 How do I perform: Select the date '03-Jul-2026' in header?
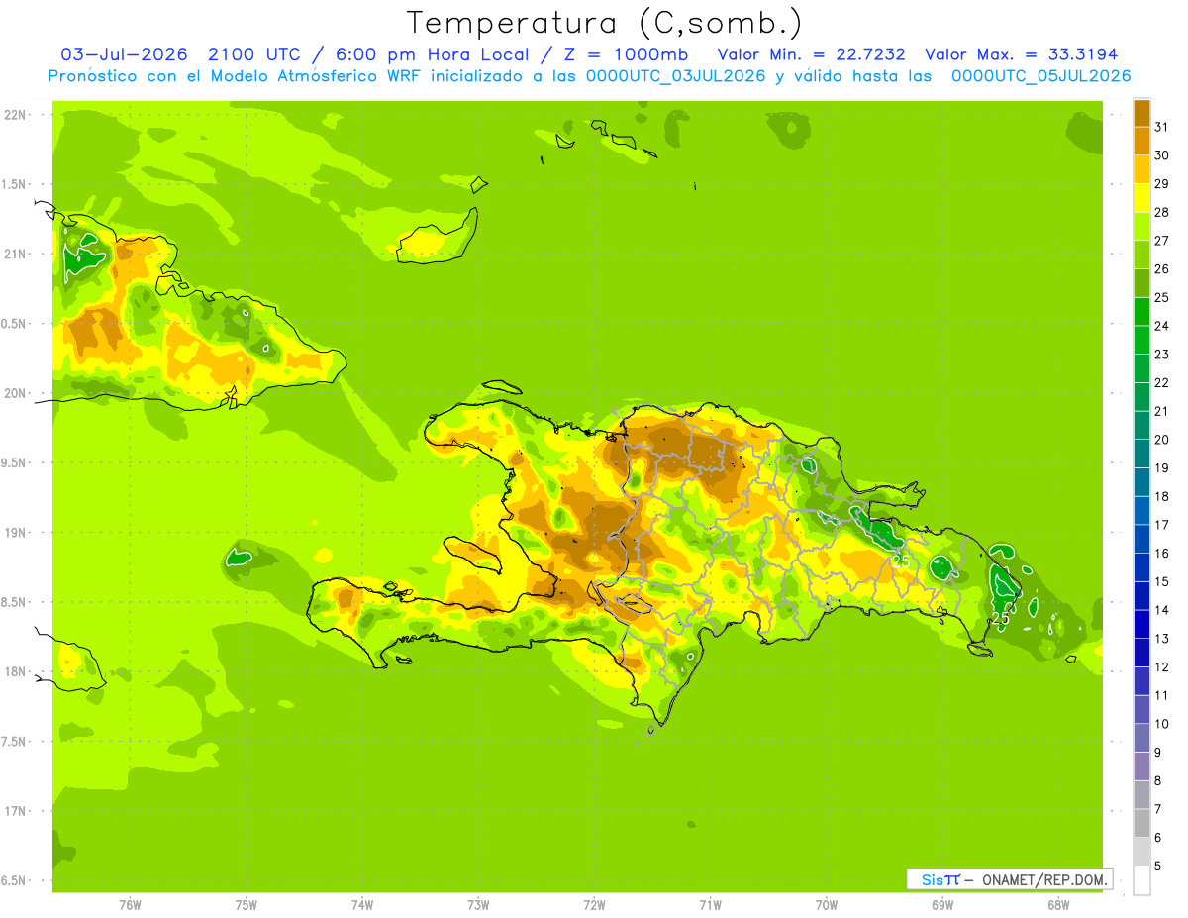click(x=125, y=54)
